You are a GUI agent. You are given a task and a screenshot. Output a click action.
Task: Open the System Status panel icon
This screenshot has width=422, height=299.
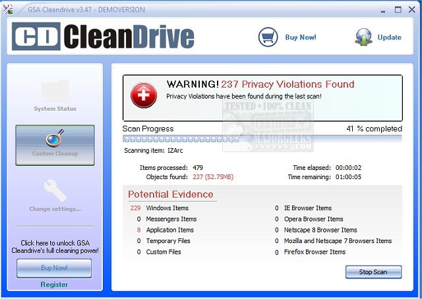(55, 91)
